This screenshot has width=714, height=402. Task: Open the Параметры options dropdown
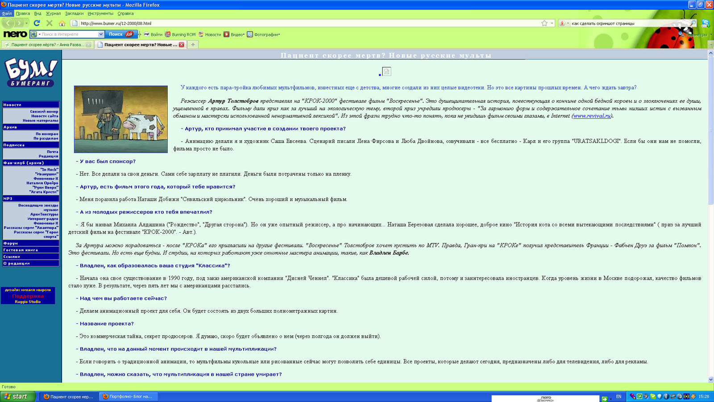click(696, 34)
